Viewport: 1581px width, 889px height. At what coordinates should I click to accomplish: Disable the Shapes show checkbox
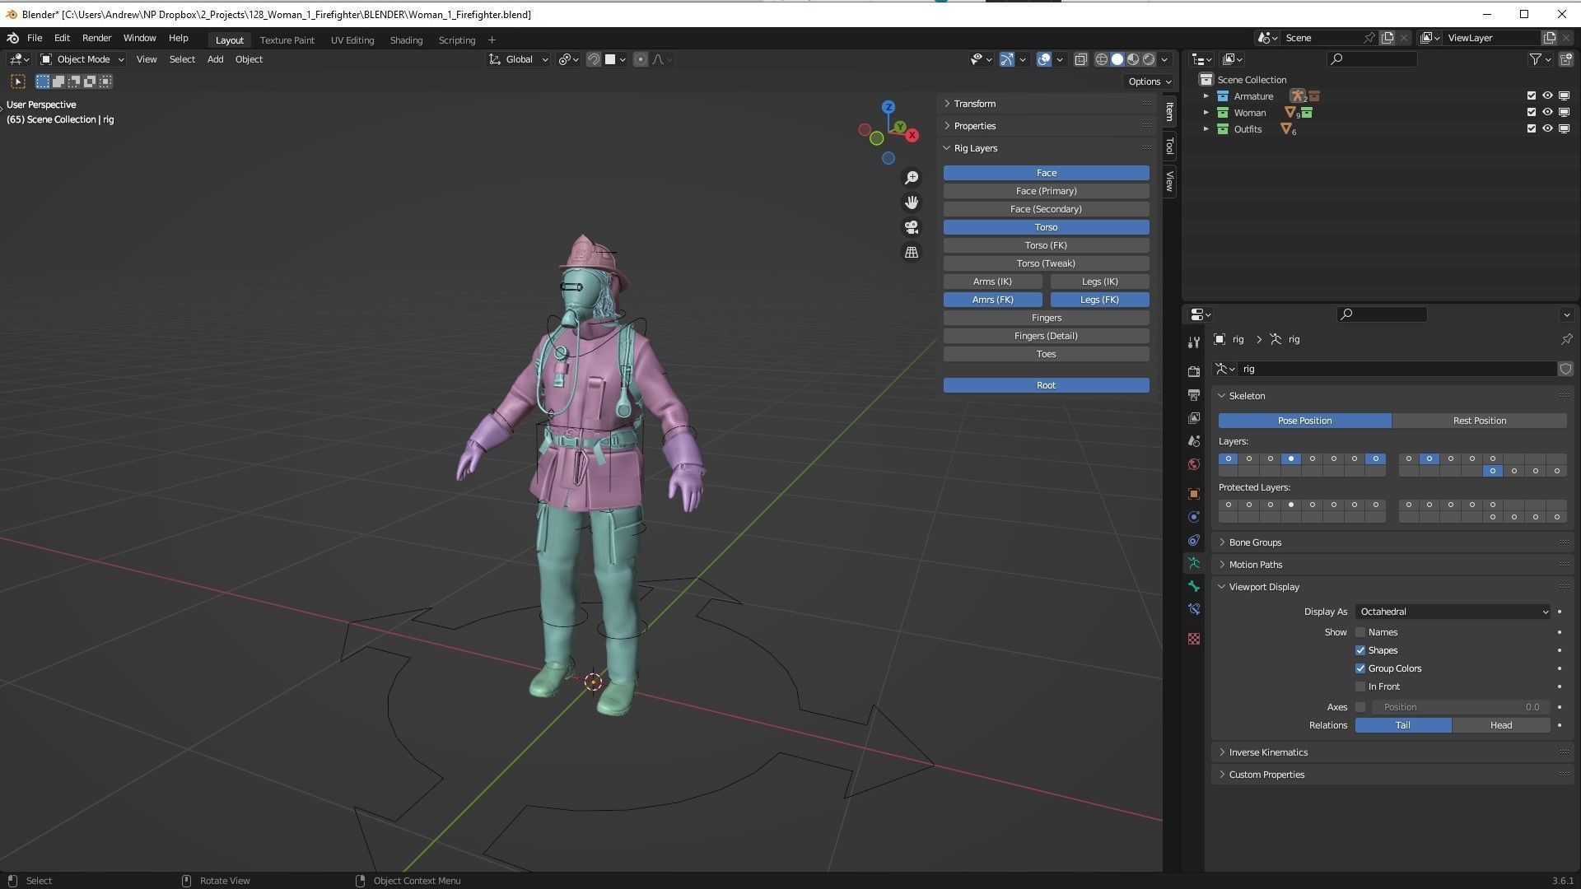[1360, 650]
